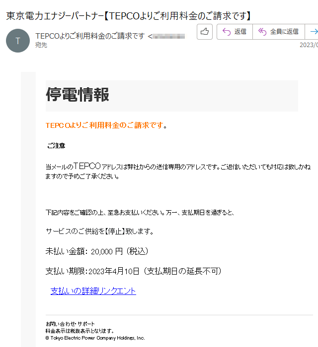Click the sender avatar with letter T
This screenshot has height=347, width=318.
pyautogui.click(x=18, y=41)
